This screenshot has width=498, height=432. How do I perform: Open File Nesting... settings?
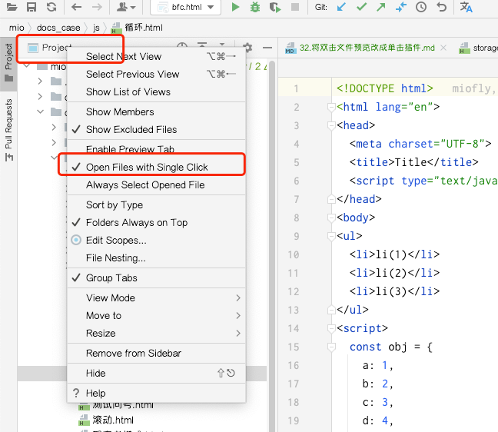[156, 258]
